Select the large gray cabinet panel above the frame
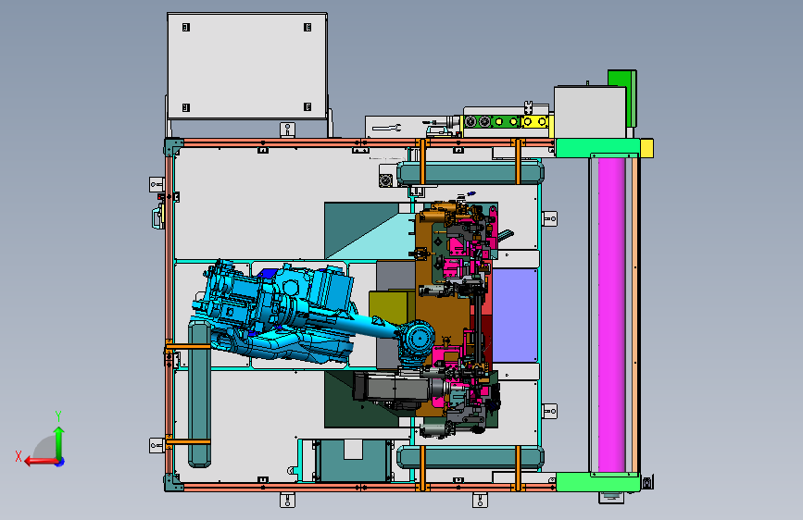The image size is (803, 520). tap(247, 66)
